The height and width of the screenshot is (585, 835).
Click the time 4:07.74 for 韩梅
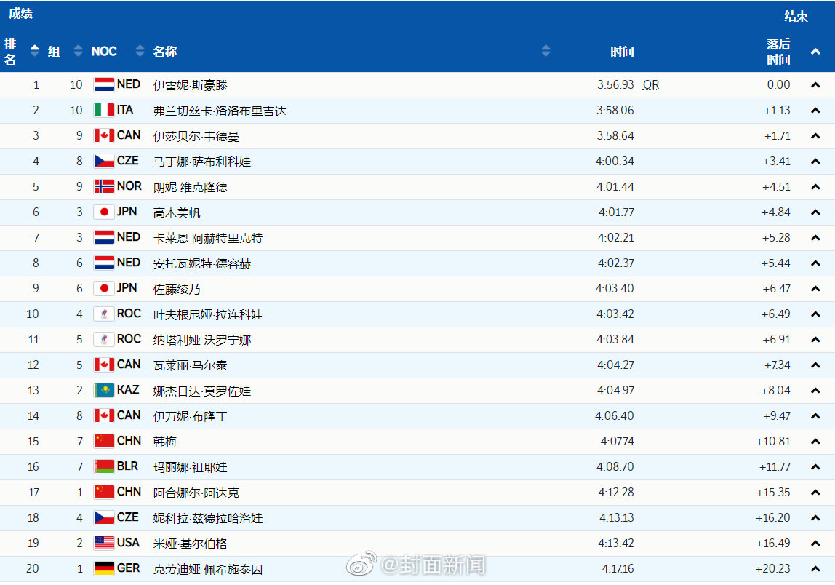coord(618,441)
